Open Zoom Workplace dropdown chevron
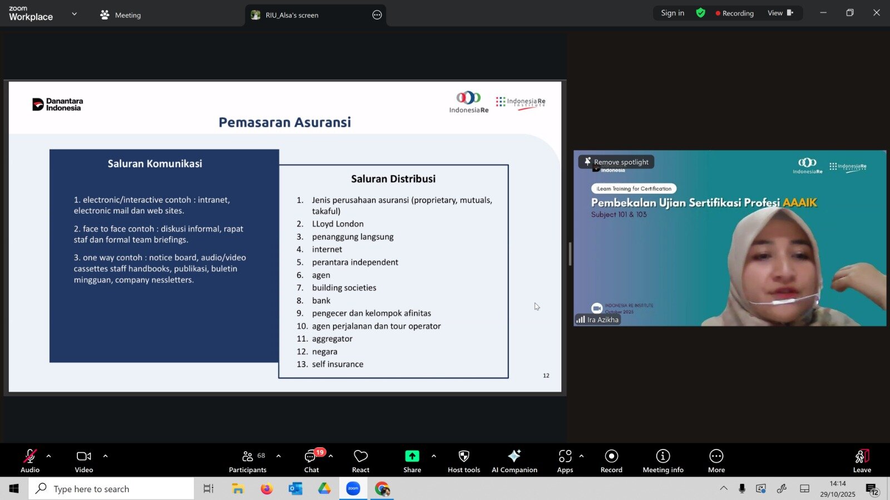 [x=75, y=14]
